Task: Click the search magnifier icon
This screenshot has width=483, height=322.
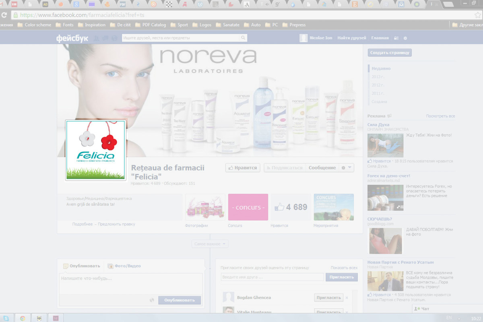Action: (243, 38)
